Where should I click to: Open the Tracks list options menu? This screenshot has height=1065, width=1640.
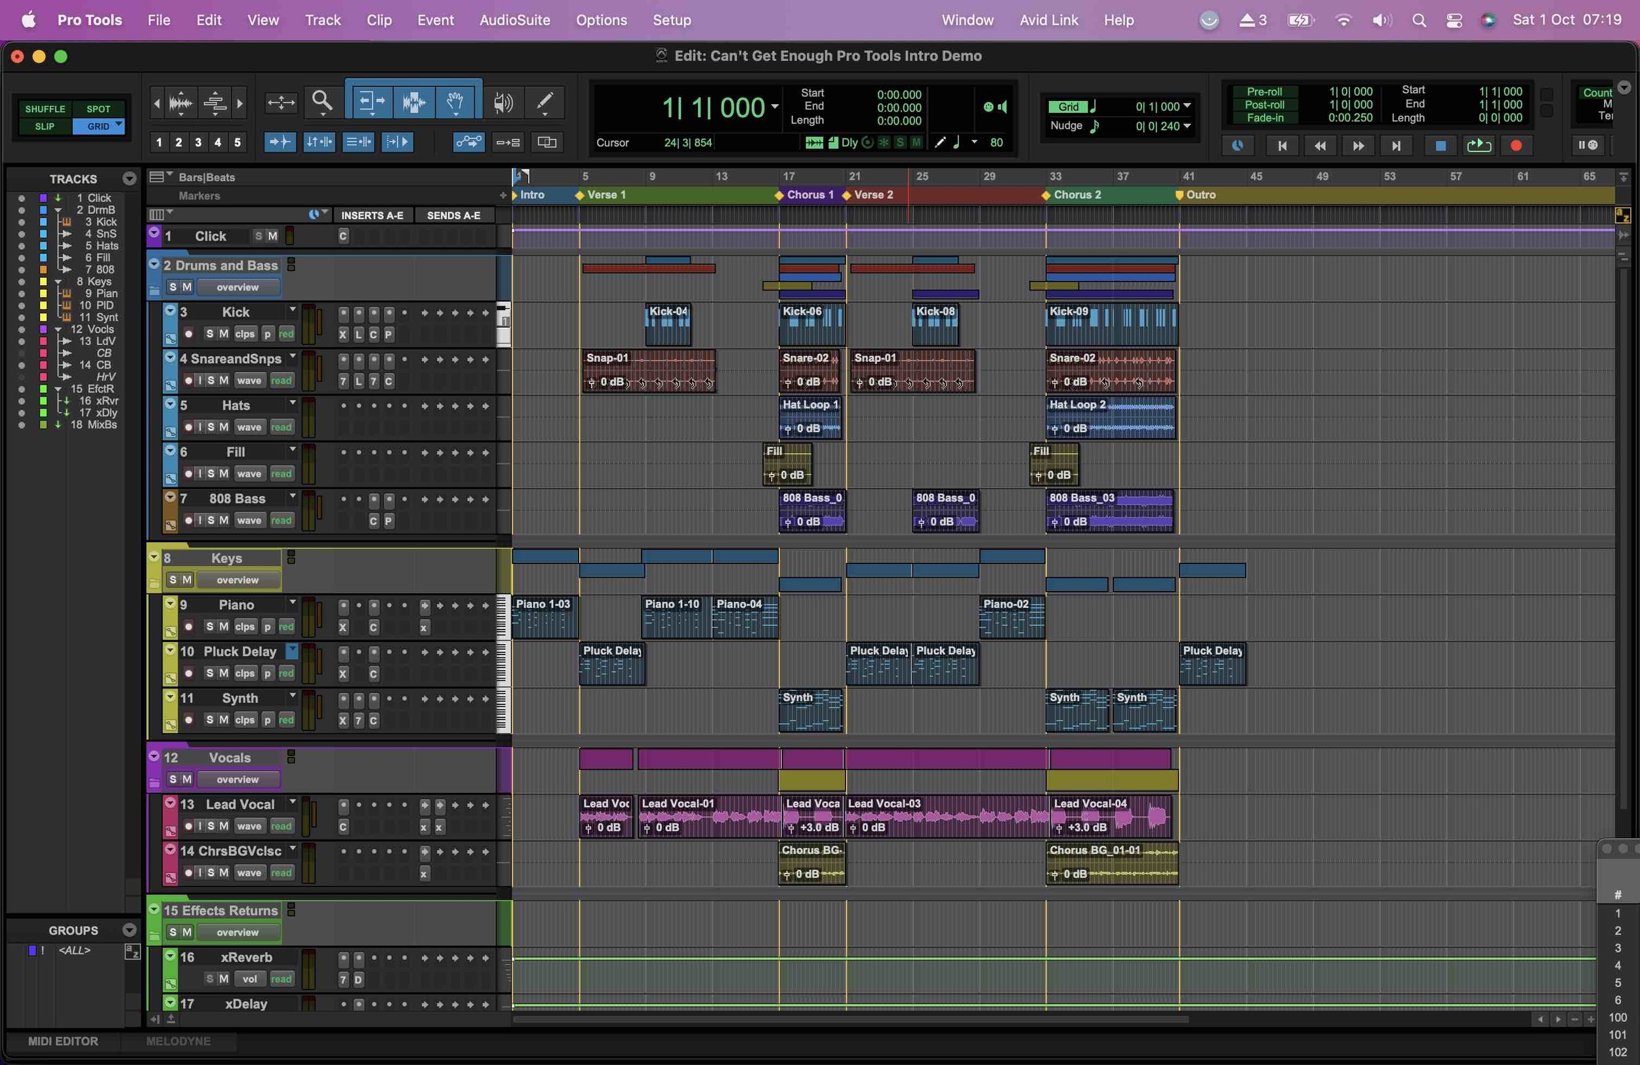(129, 179)
